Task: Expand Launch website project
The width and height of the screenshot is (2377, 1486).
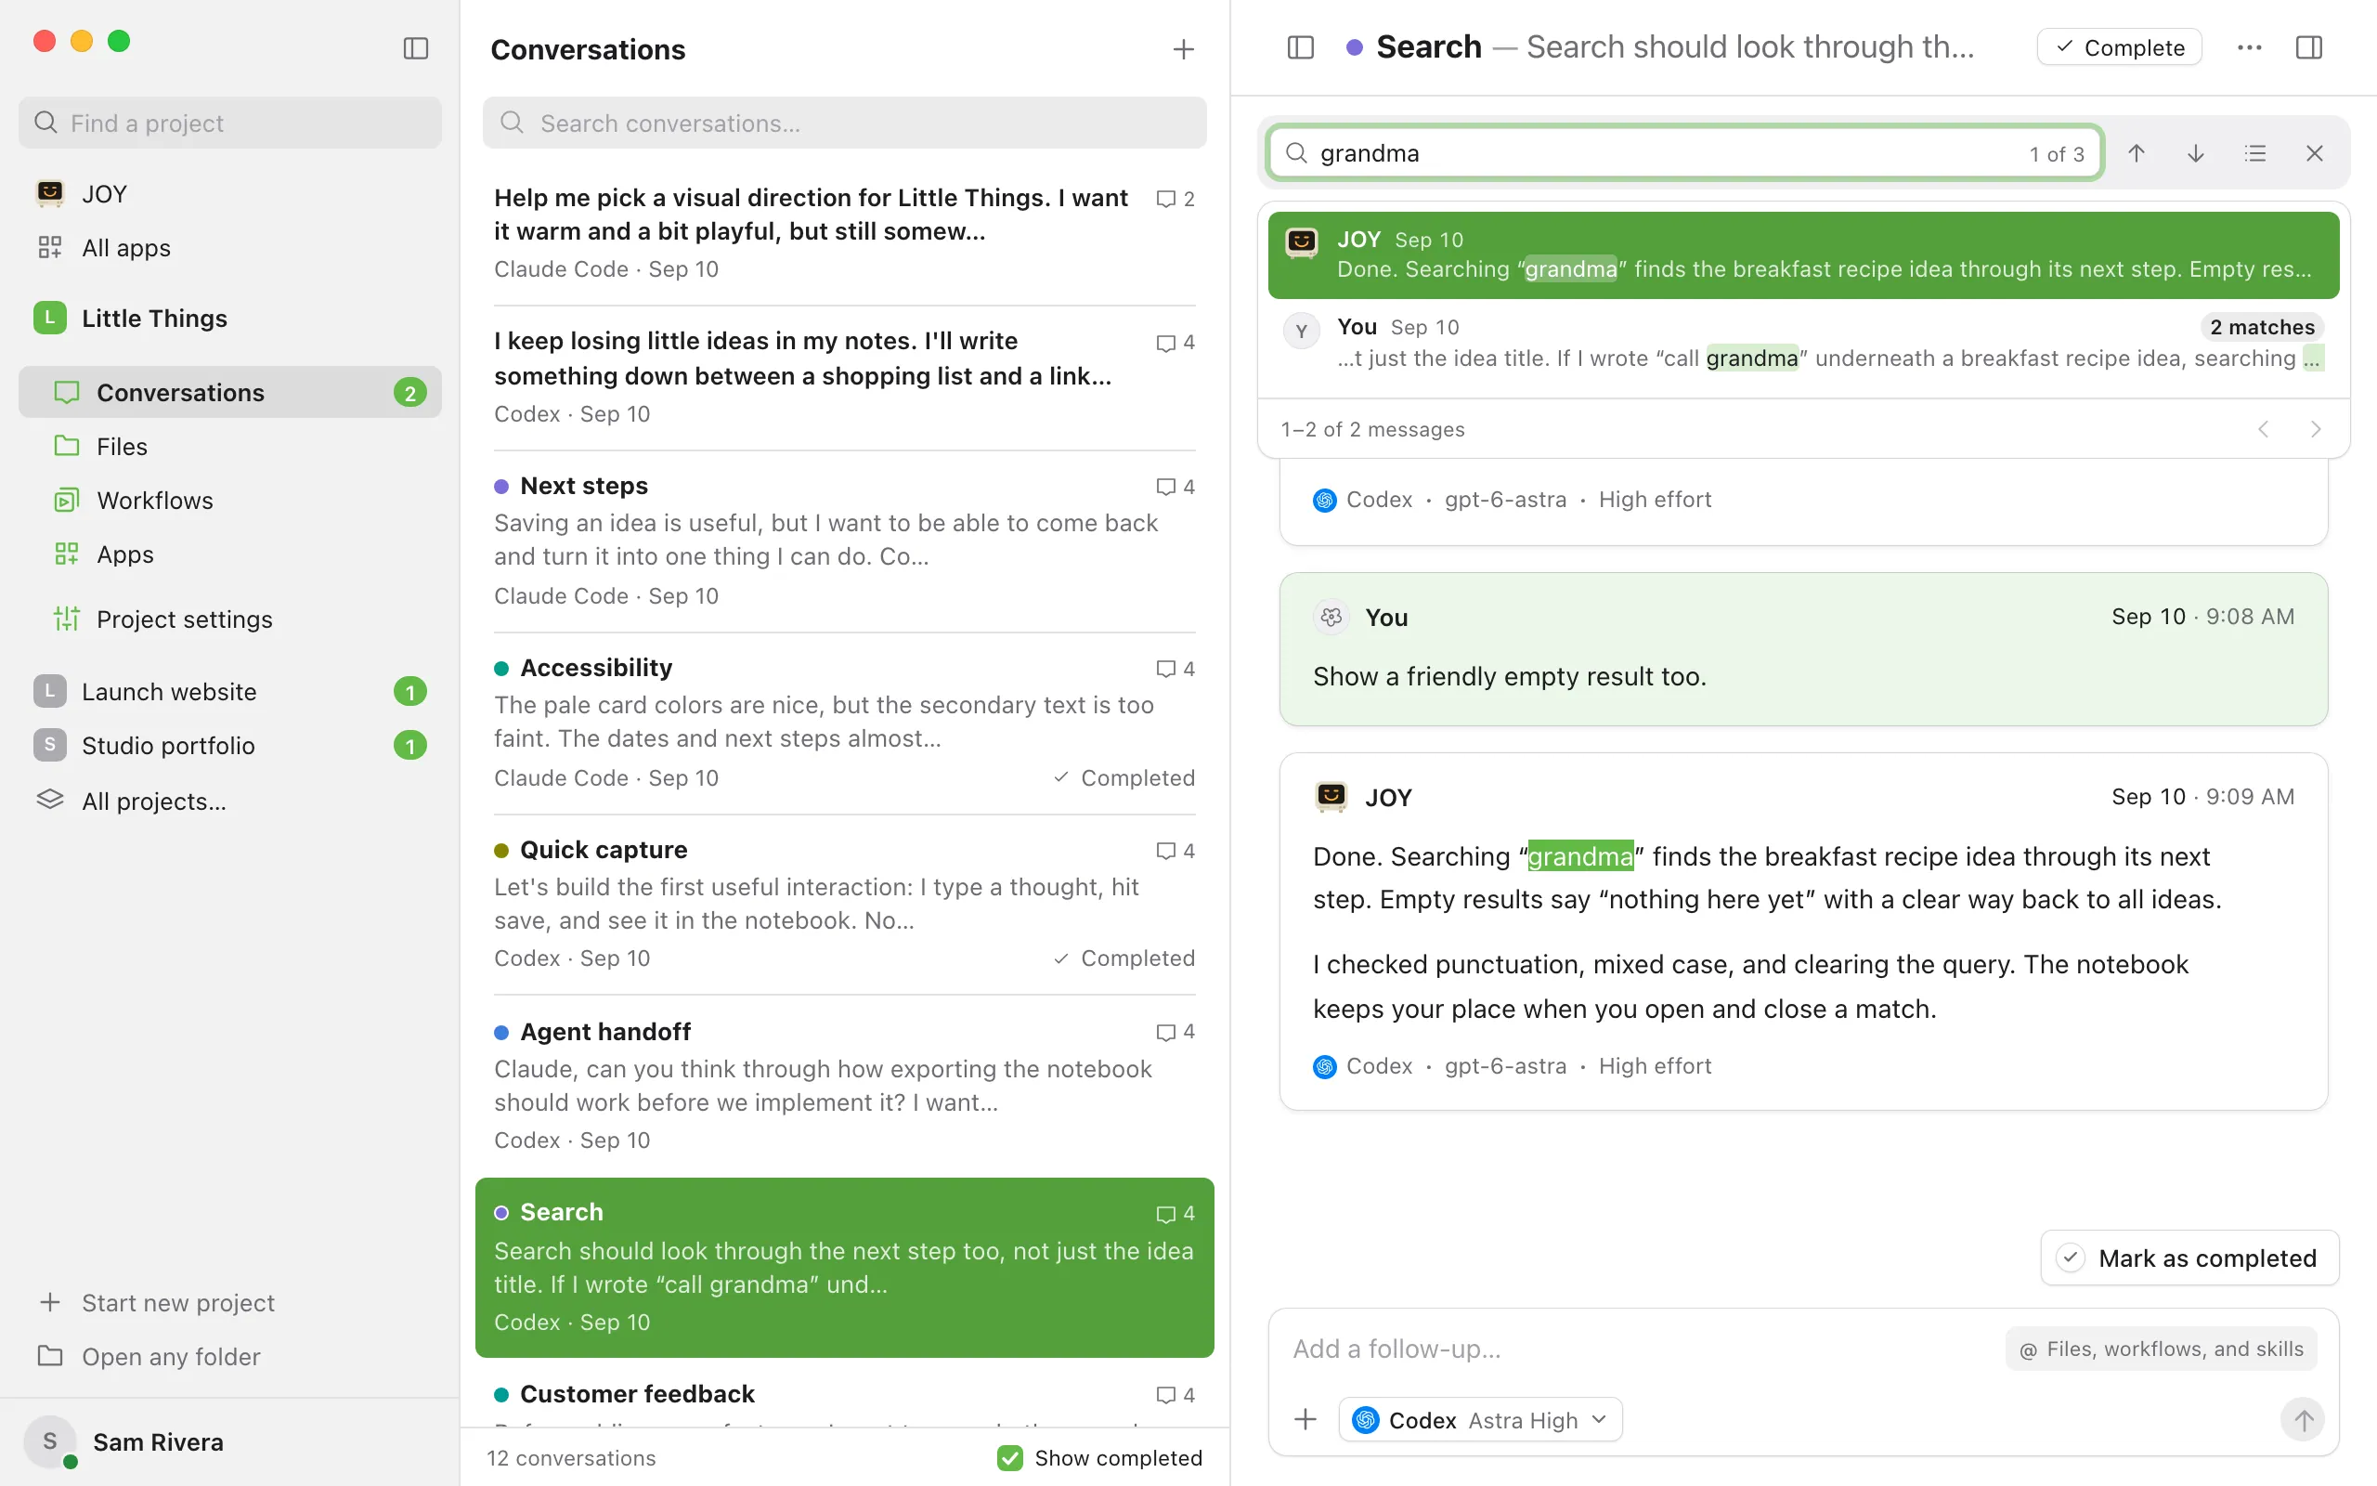Action: click(230, 692)
